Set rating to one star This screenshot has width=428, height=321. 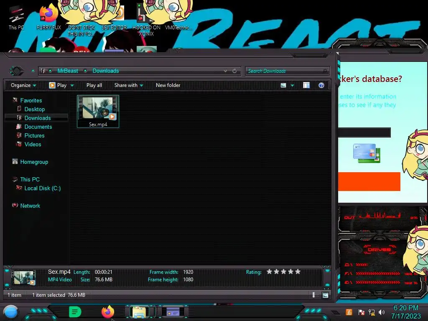tap(270, 272)
